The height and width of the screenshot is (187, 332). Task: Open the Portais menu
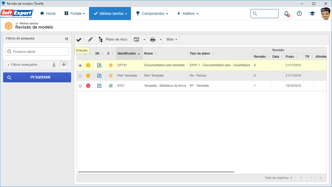(75, 14)
